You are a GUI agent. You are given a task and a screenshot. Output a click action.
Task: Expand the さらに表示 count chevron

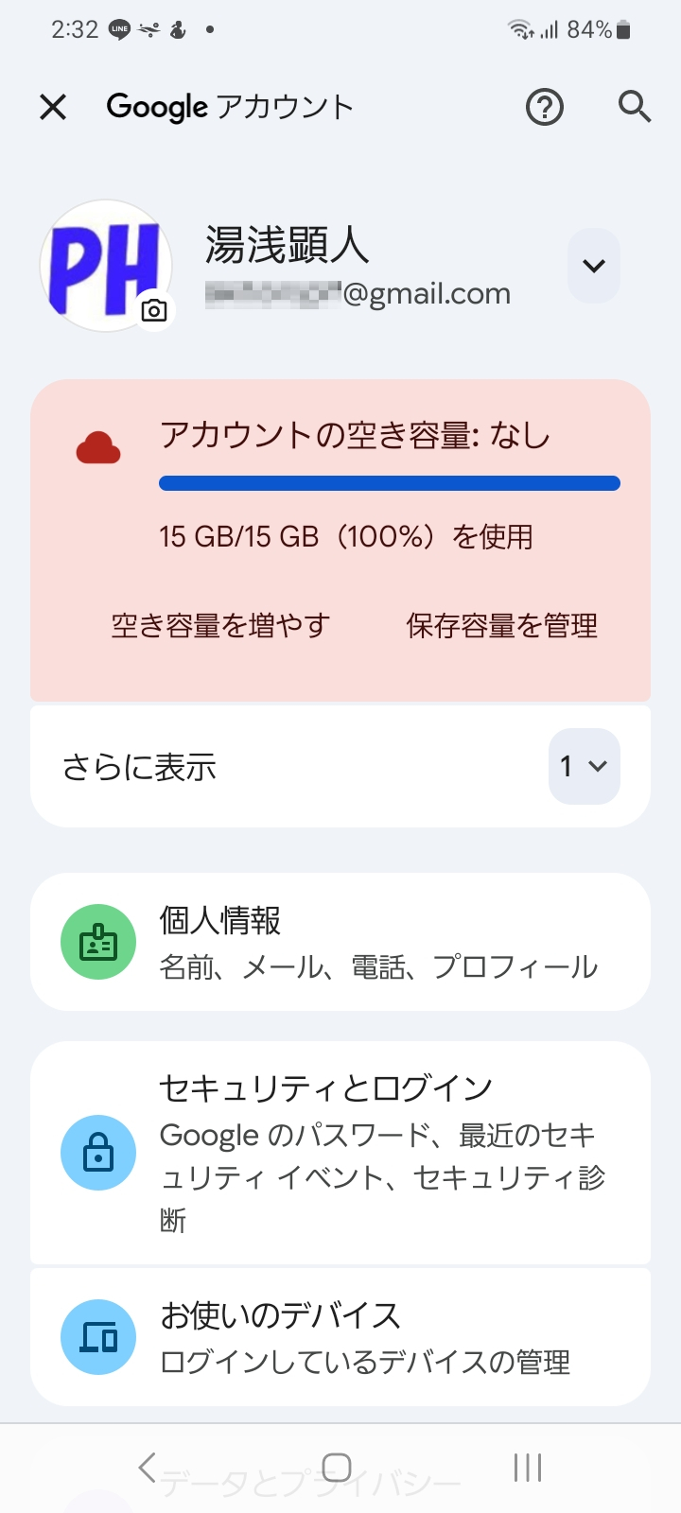click(584, 766)
